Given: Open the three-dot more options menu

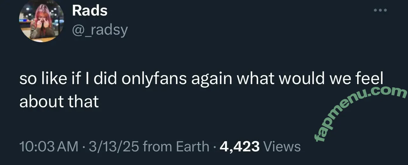Looking at the screenshot, I should [380, 10].
